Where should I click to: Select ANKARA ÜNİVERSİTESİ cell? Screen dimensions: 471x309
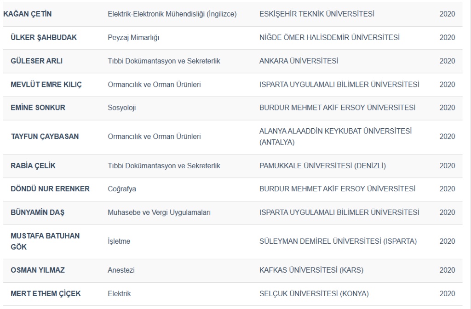[x=298, y=61]
